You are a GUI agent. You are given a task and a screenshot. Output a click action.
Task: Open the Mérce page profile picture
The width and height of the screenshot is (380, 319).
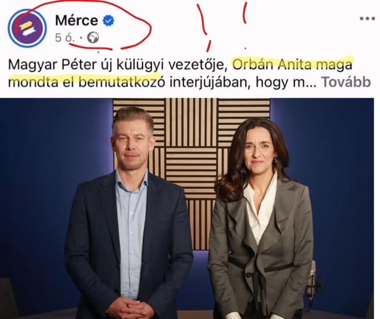[x=27, y=28]
